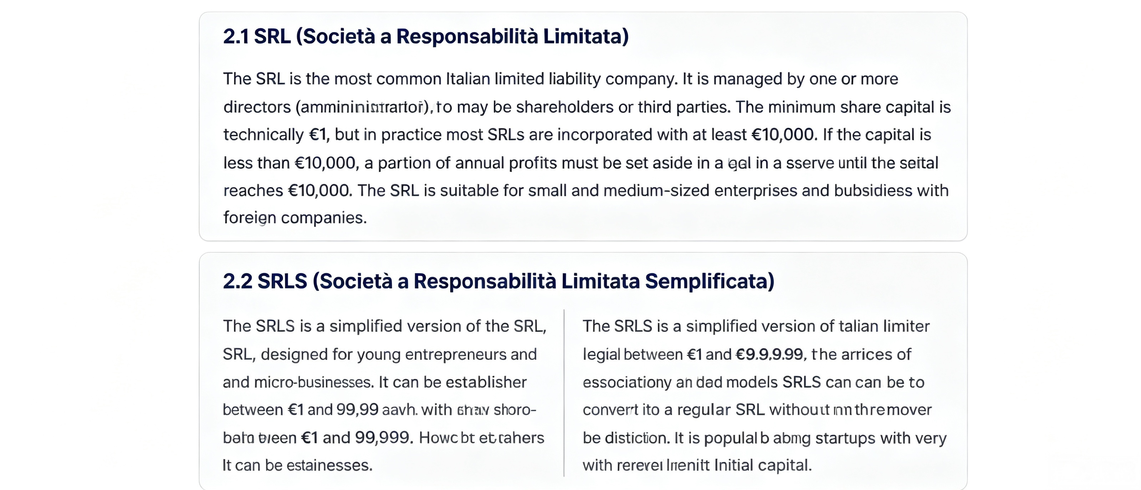Click 'reaches €10,000' text
Image resolution: width=1141 pixels, height=490 pixels.
click(x=287, y=191)
